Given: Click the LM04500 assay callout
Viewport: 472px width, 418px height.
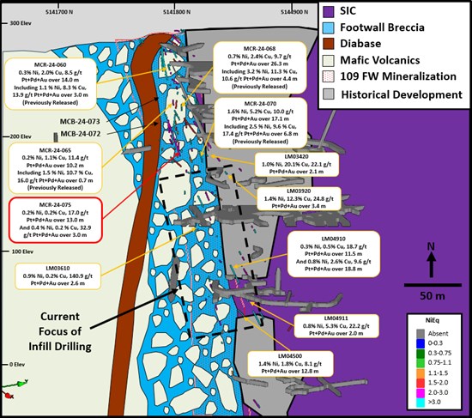Looking at the screenshot, I should click(290, 363).
